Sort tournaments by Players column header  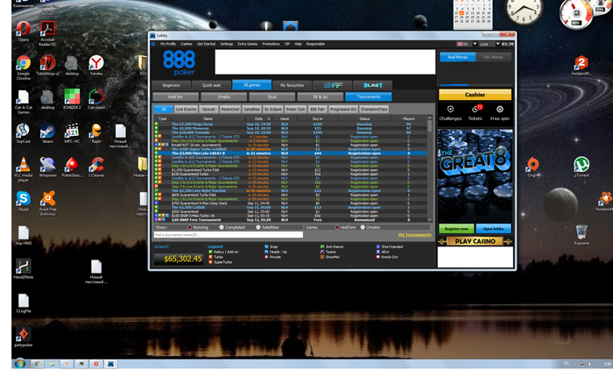409,118
